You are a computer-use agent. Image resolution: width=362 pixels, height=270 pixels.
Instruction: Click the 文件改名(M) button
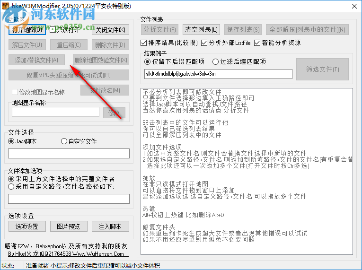click(x=105, y=90)
